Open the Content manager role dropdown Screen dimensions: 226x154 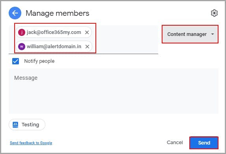pyautogui.click(x=190, y=34)
